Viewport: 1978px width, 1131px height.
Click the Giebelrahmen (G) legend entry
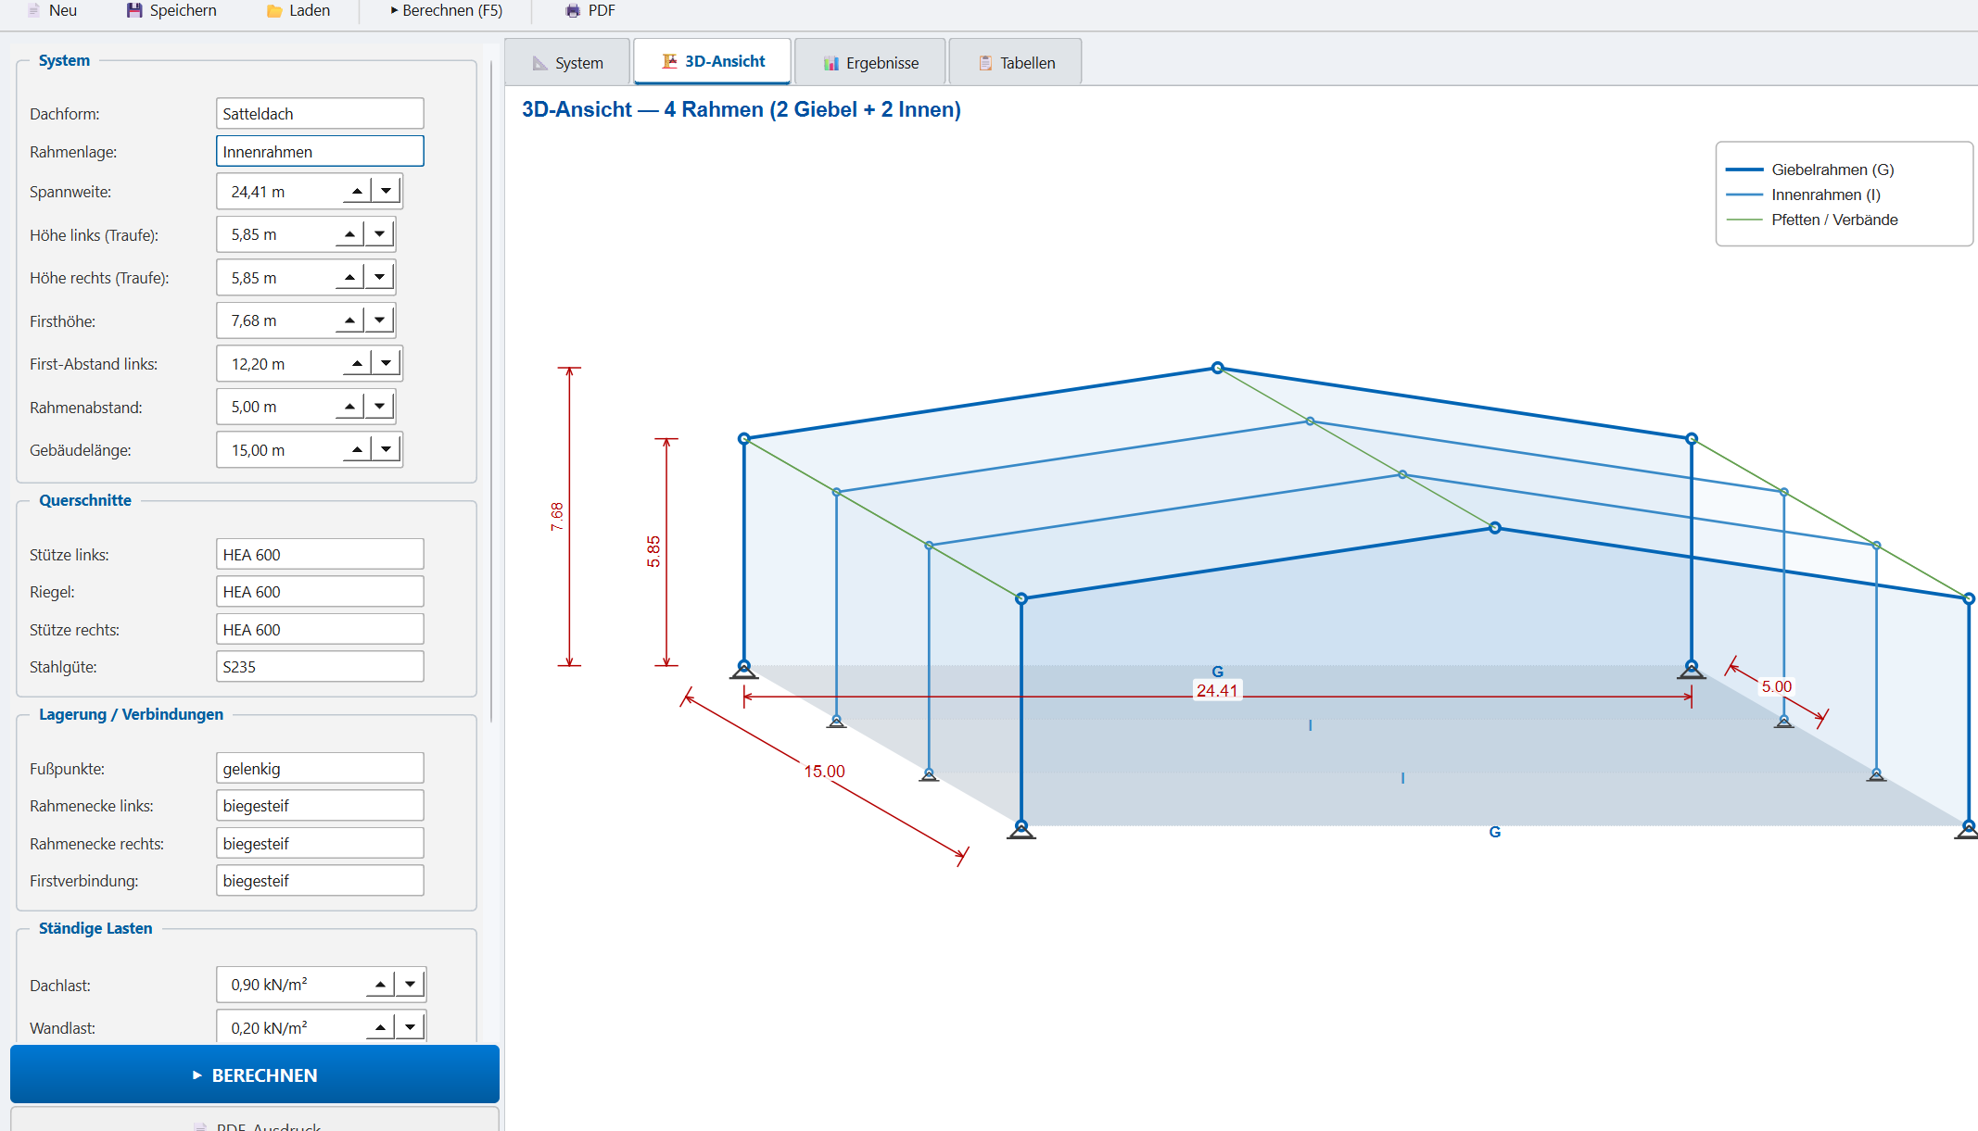pyautogui.click(x=1809, y=170)
